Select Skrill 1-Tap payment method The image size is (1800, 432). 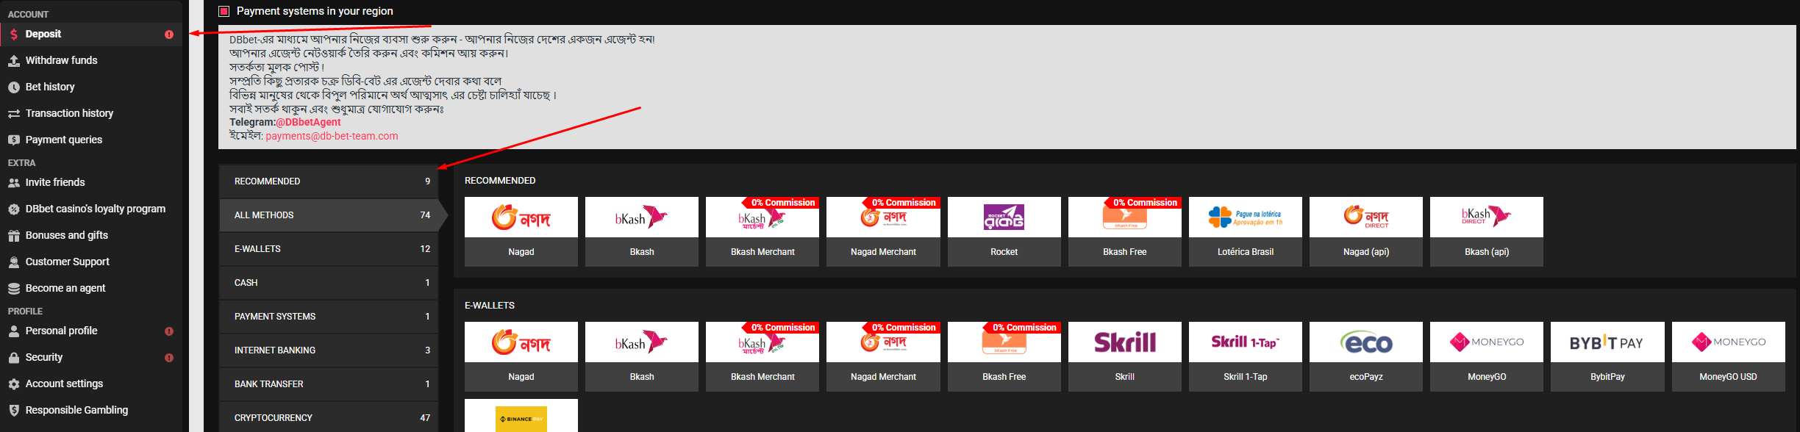click(1246, 356)
